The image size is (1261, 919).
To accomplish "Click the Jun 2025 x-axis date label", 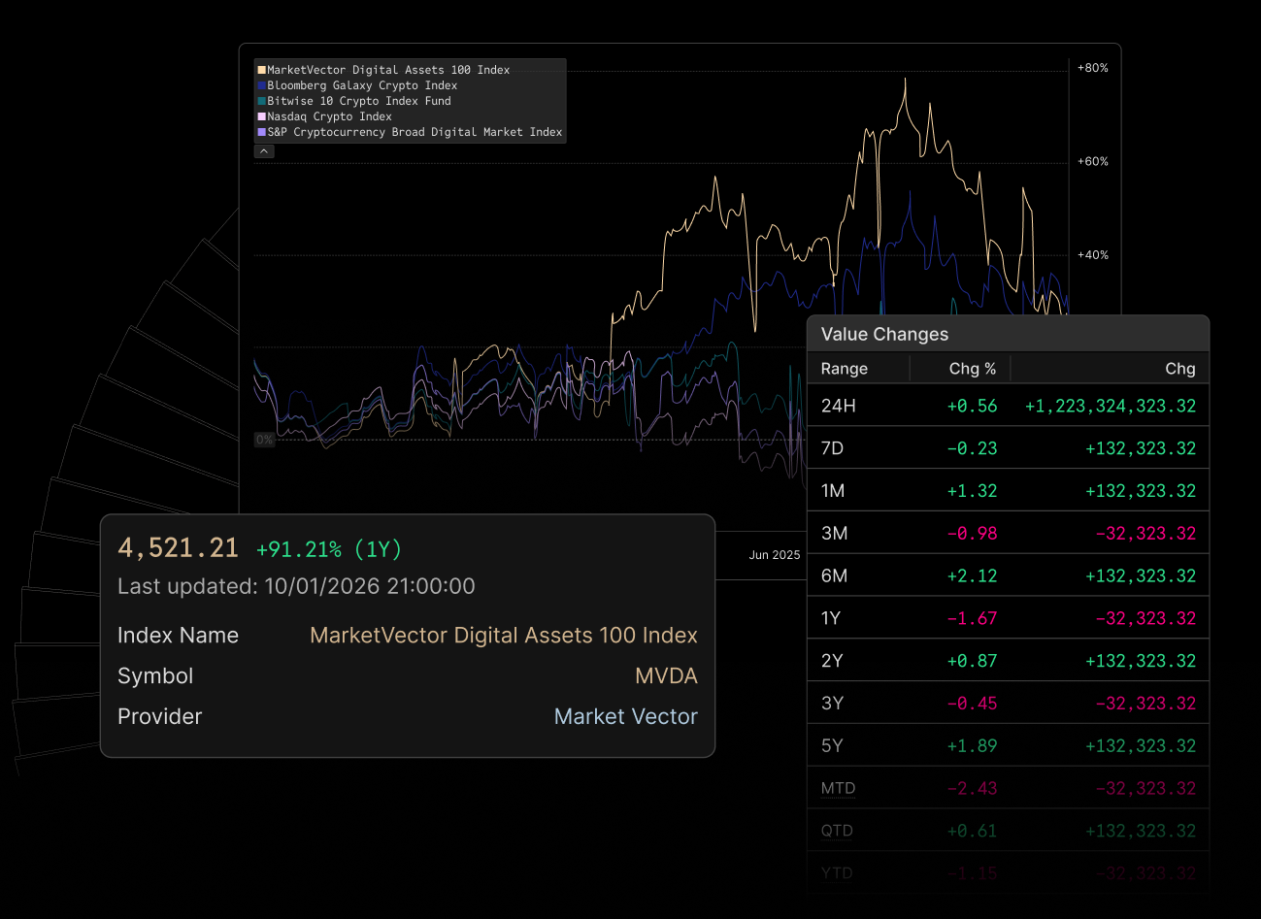I will pos(775,555).
